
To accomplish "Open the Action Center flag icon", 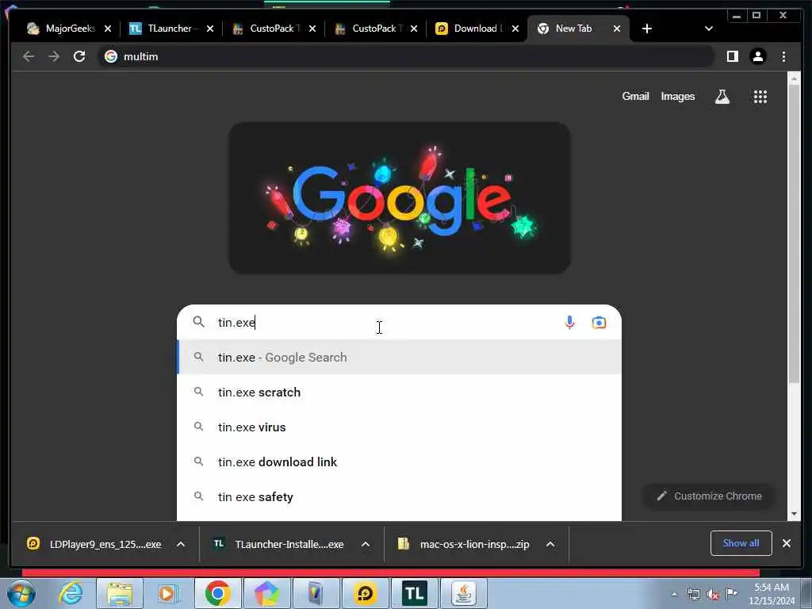I will pos(732,593).
